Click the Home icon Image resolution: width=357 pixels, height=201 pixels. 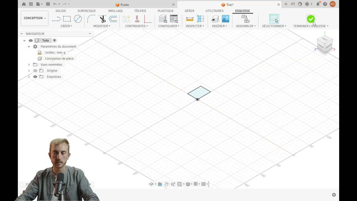coord(24,4)
